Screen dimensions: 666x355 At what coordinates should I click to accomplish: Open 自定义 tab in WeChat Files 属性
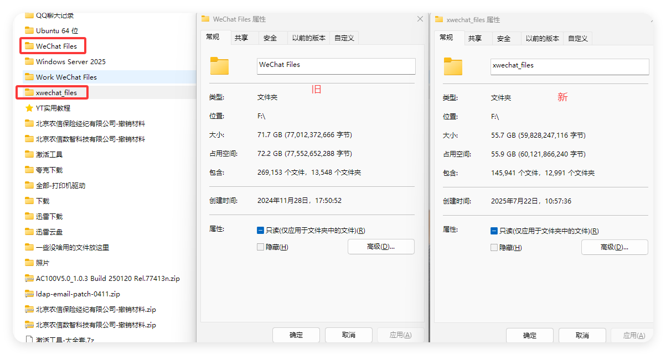344,38
